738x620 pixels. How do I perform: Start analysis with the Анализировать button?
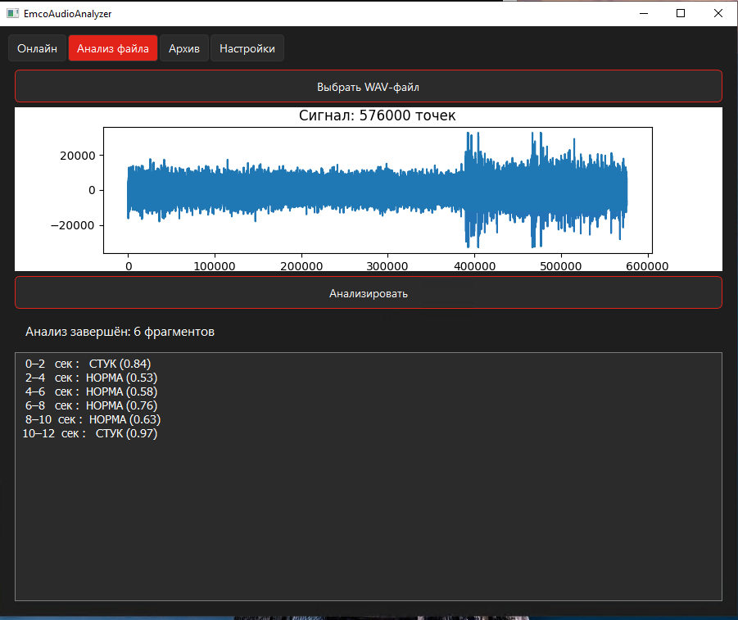[x=369, y=293]
